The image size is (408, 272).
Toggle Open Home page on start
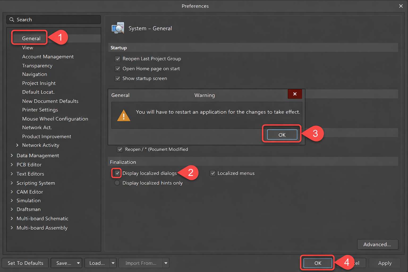118,69
